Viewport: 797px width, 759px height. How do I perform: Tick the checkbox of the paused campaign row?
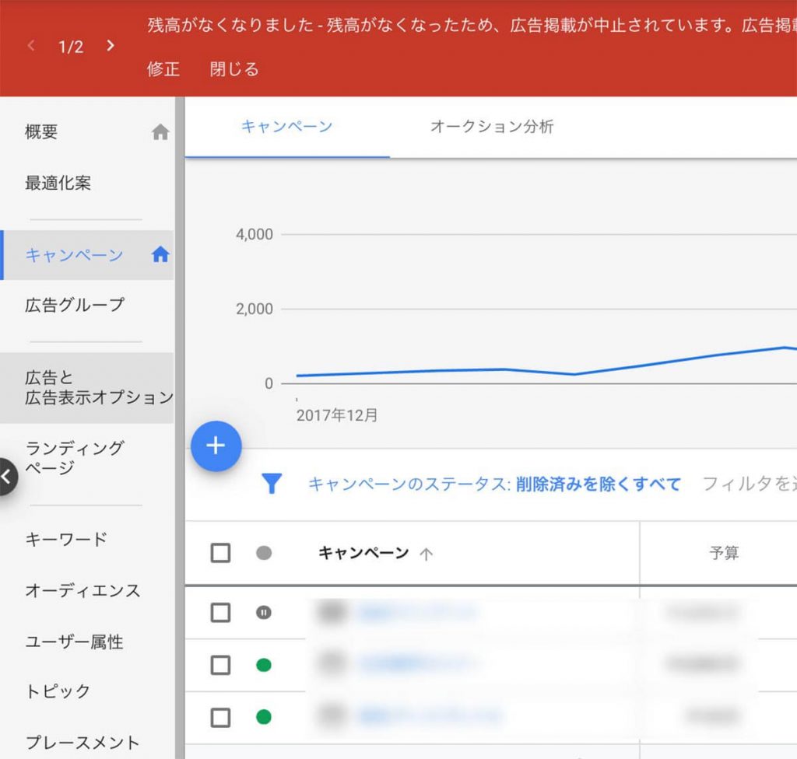tap(220, 613)
